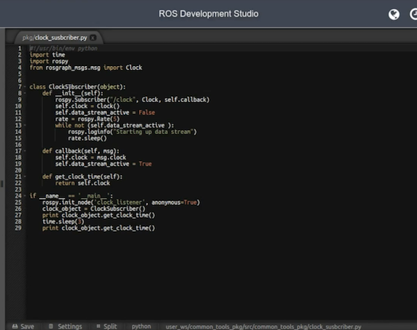The height and width of the screenshot is (330, 417).
Task: Click the 'rate.sleep()' line
Action: pos(88,138)
